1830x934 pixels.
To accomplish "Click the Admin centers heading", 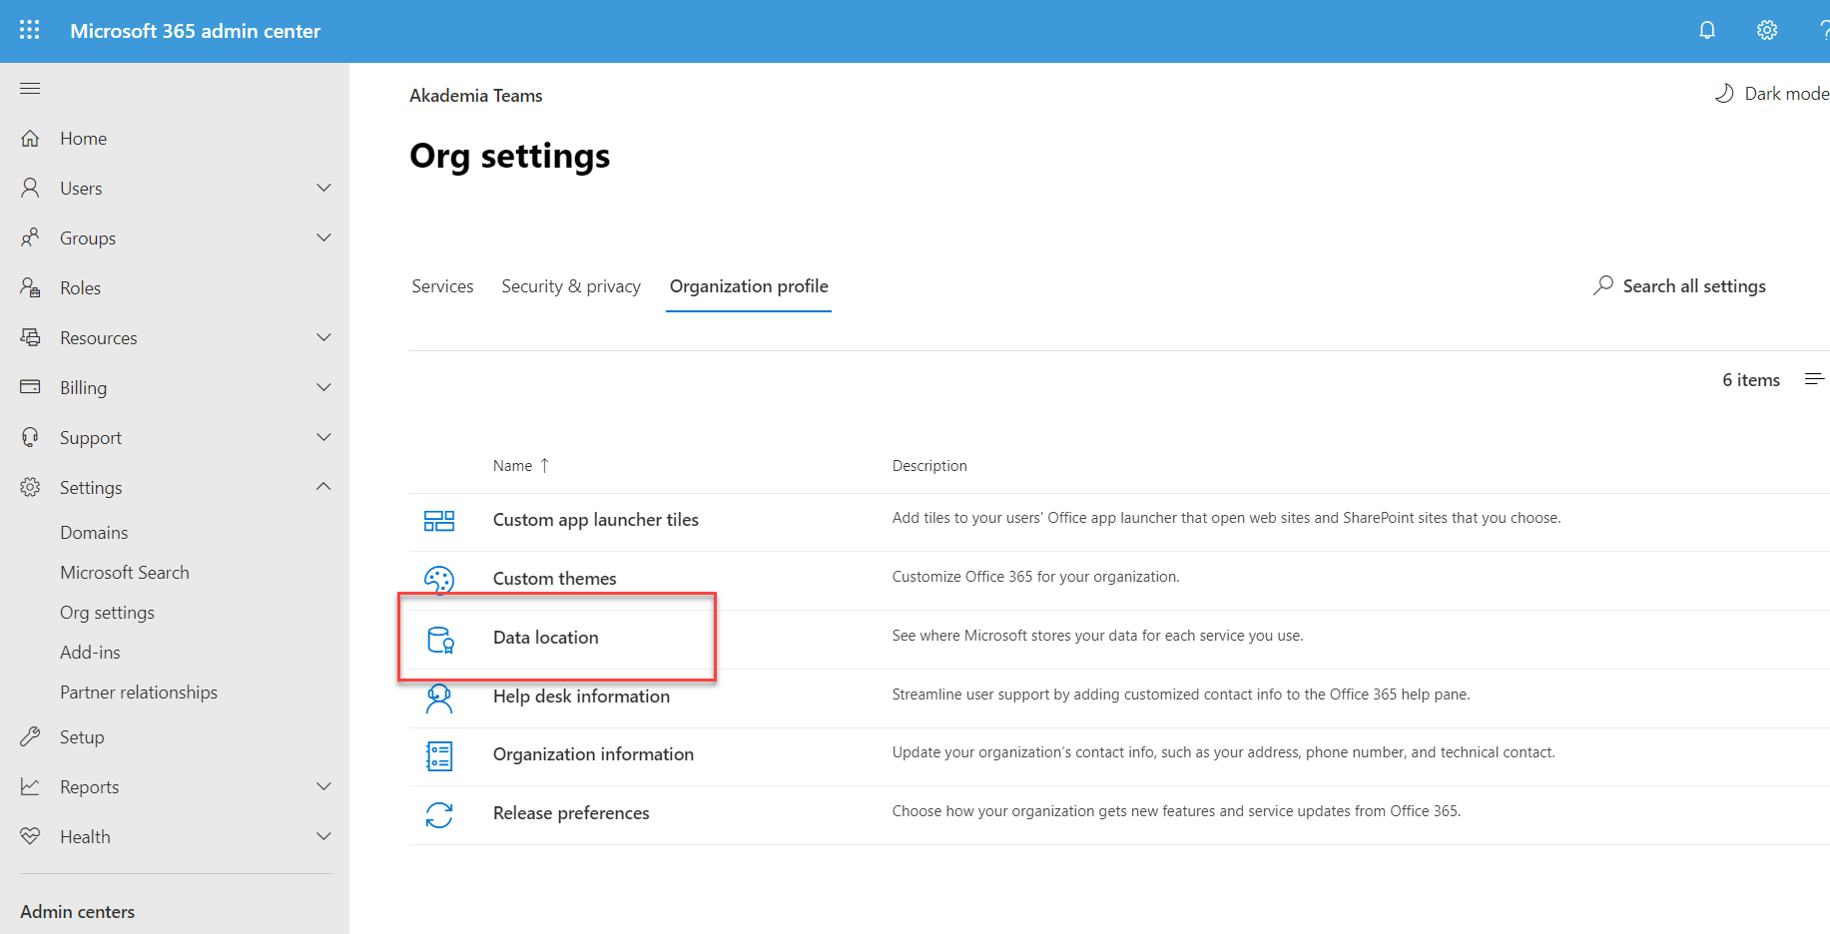I will click(x=77, y=912).
